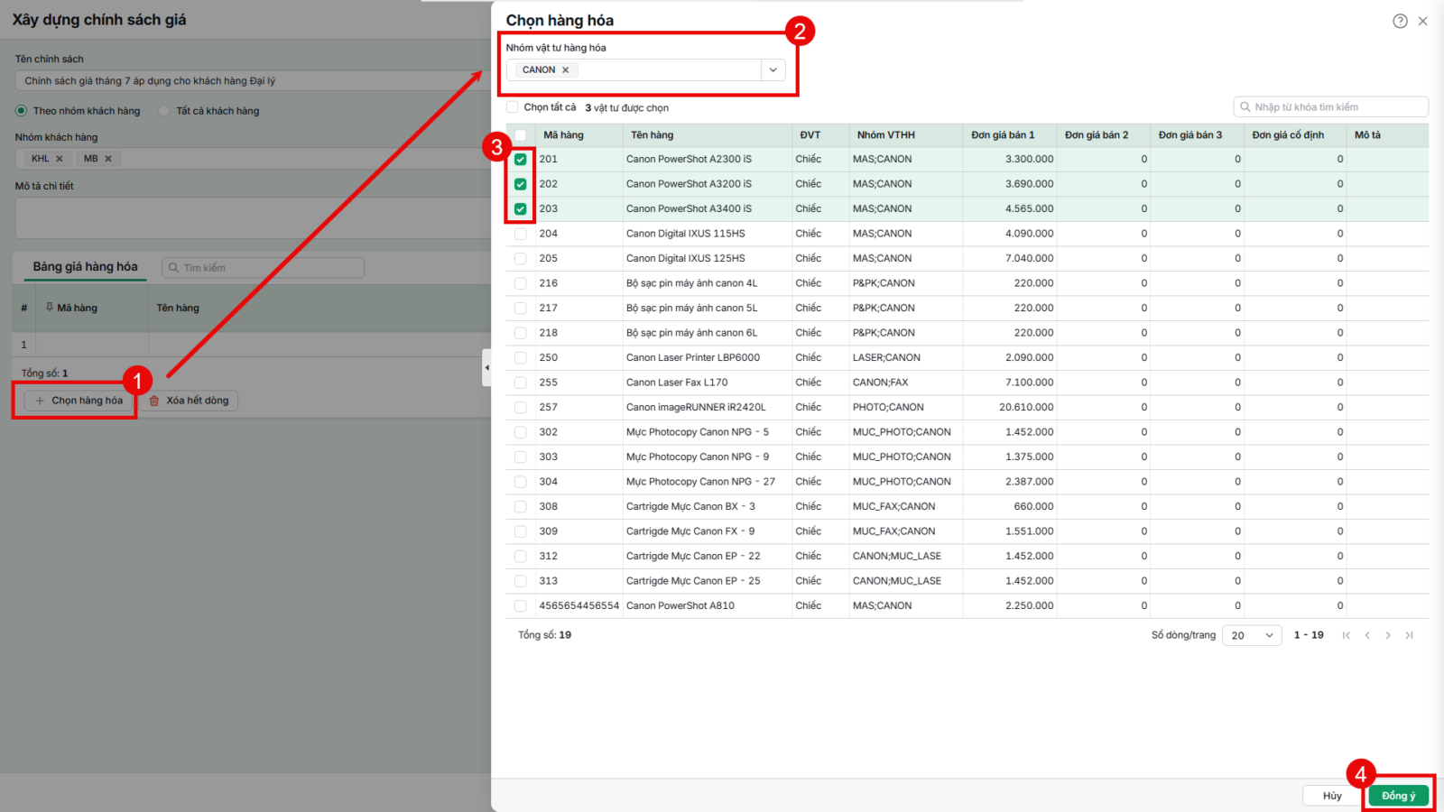Close the Chọn hàng hóa dialog
This screenshot has height=812, width=1444.
click(1422, 21)
